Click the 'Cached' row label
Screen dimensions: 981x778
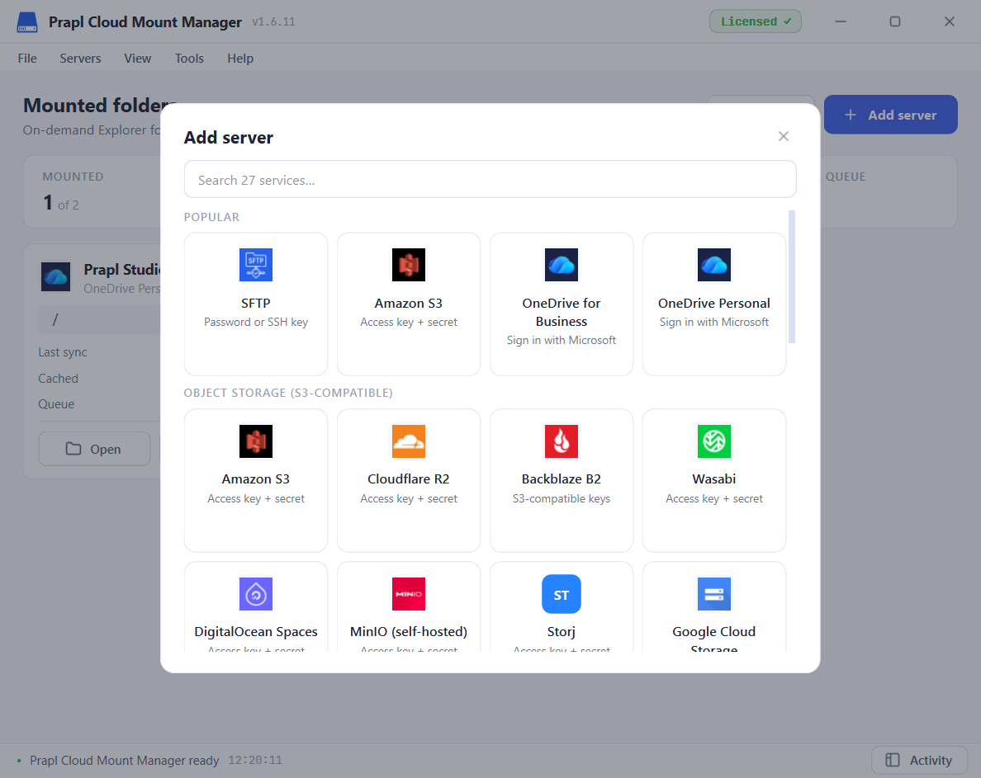tap(58, 378)
